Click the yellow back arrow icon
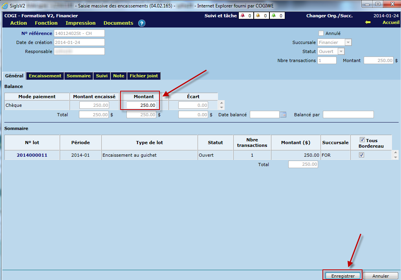 [x=368, y=22]
